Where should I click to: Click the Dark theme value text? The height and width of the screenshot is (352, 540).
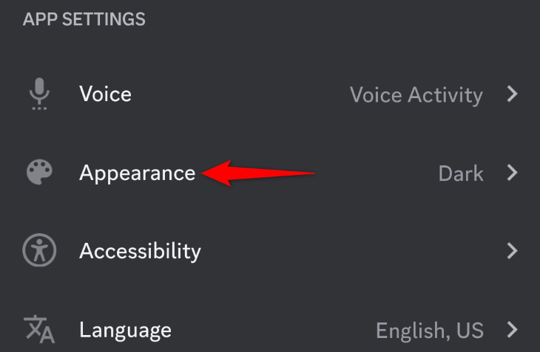[461, 173]
